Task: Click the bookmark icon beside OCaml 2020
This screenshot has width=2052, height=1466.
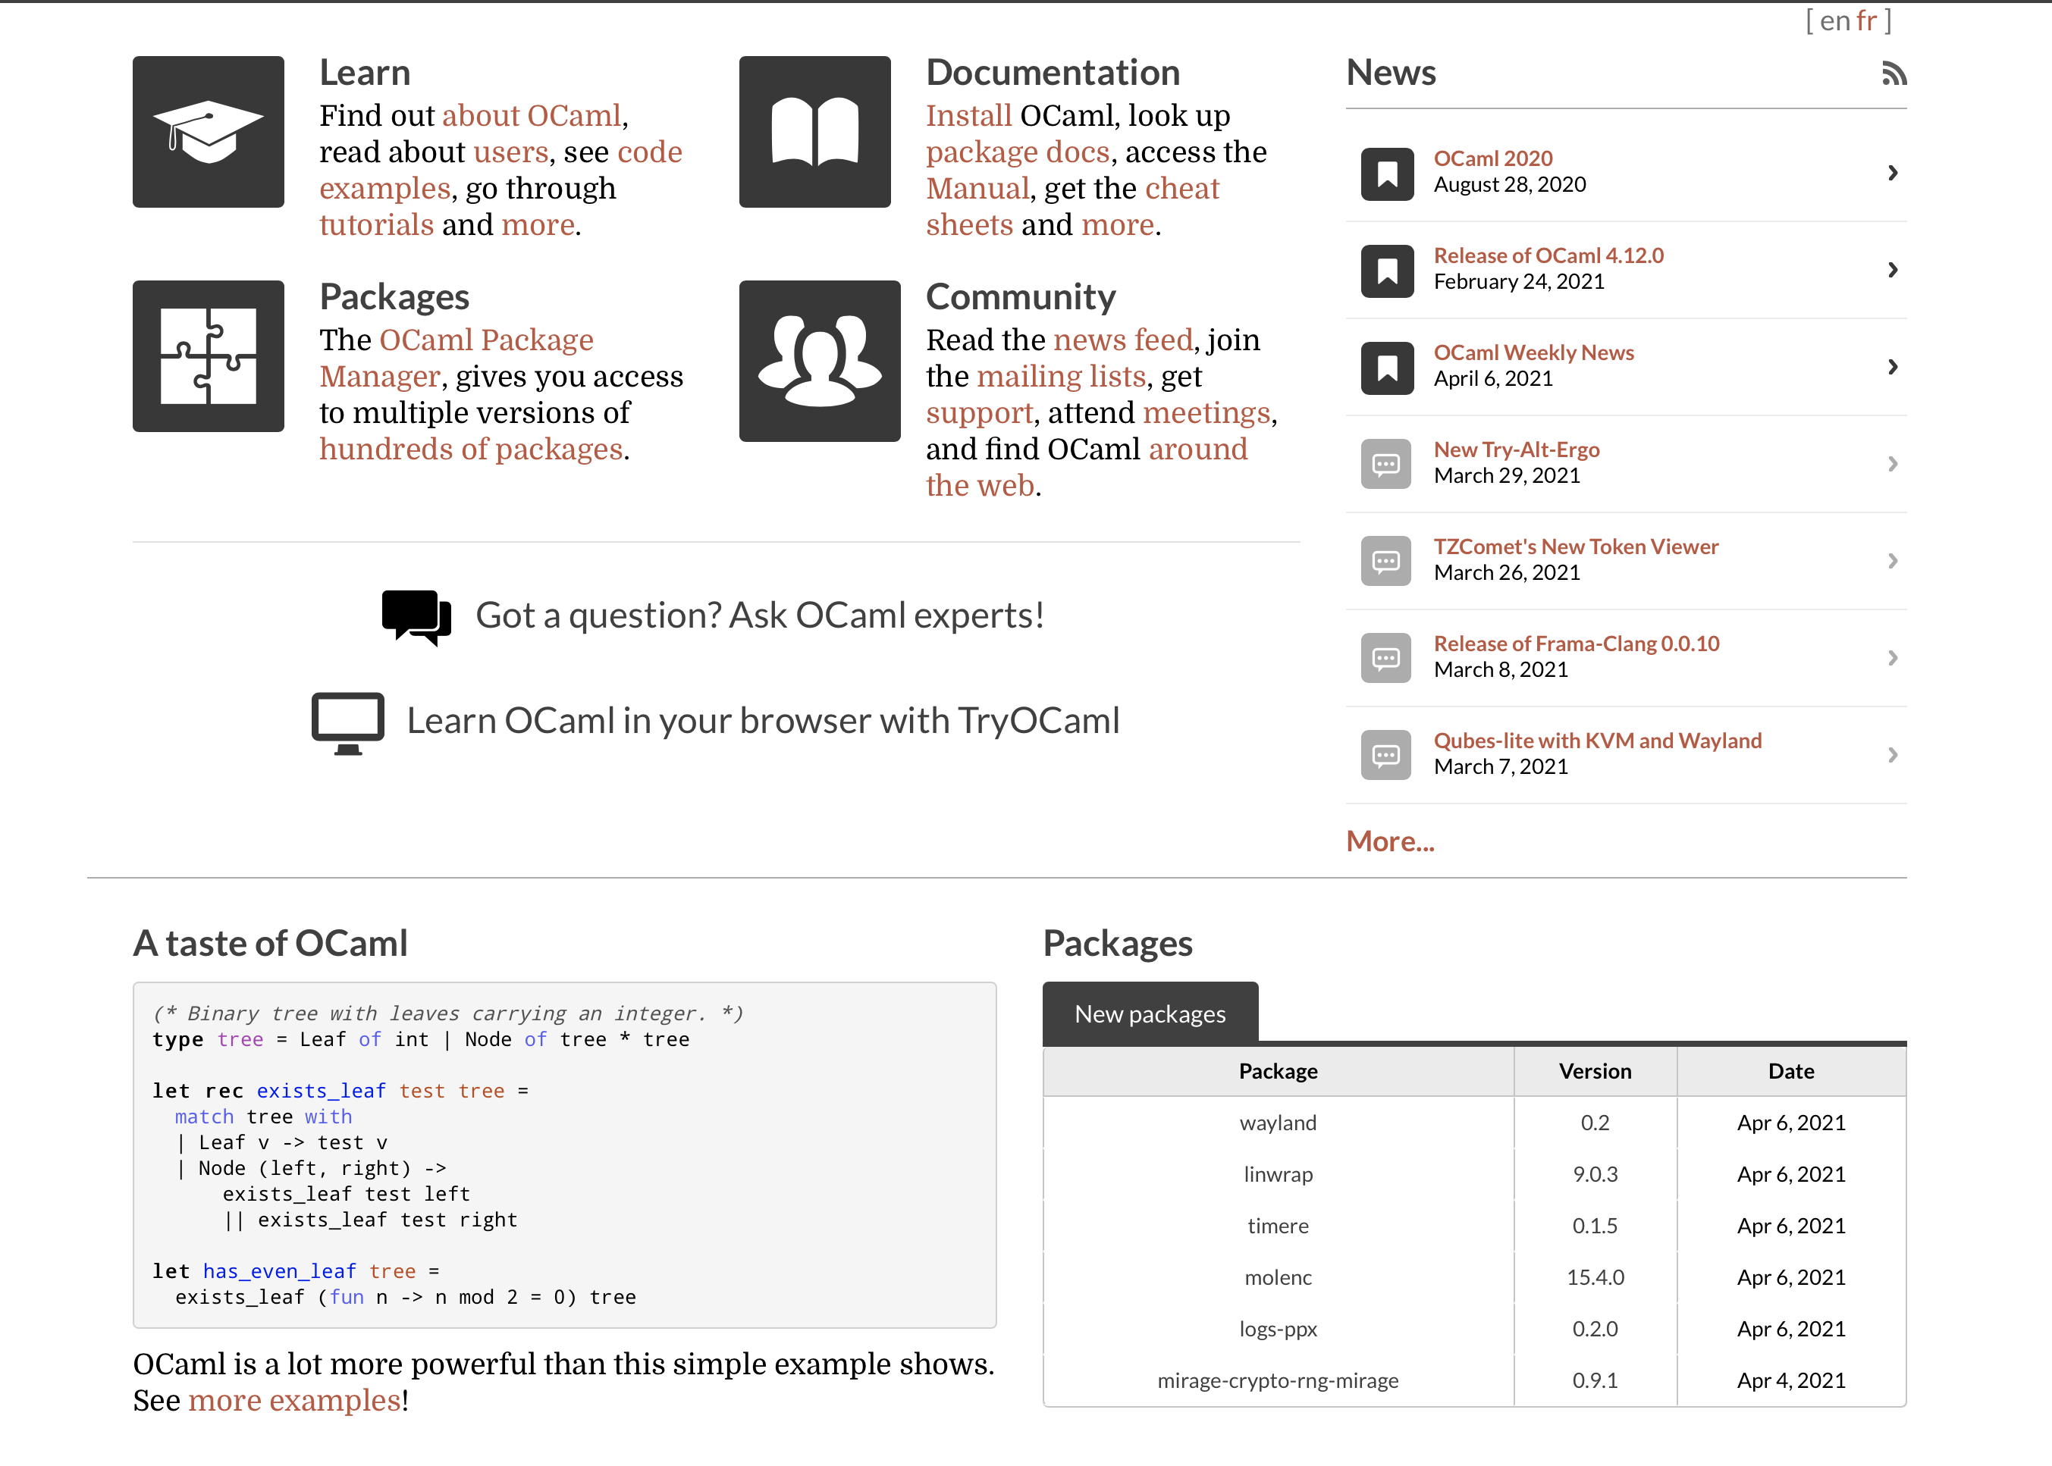Action: (x=1387, y=174)
